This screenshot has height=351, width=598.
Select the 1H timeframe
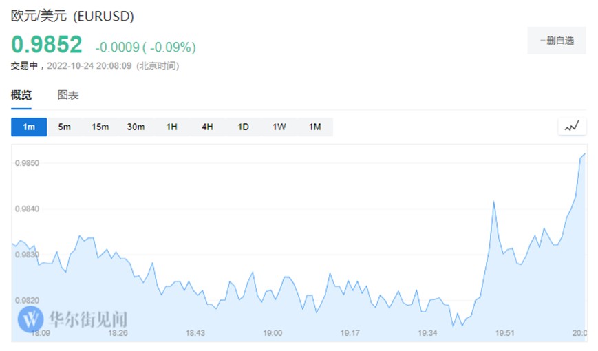pyautogui.click(x=171, y=127)
